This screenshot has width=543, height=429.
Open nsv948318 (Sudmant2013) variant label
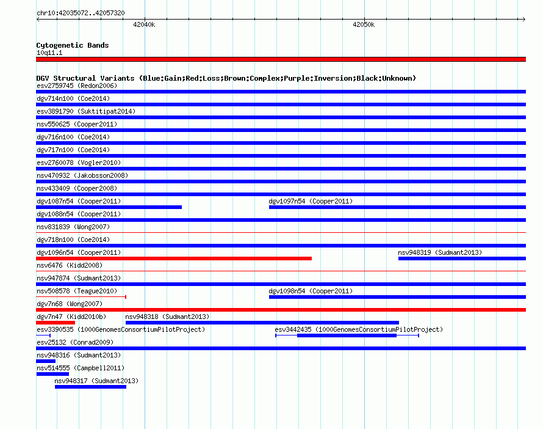(167, 317)
